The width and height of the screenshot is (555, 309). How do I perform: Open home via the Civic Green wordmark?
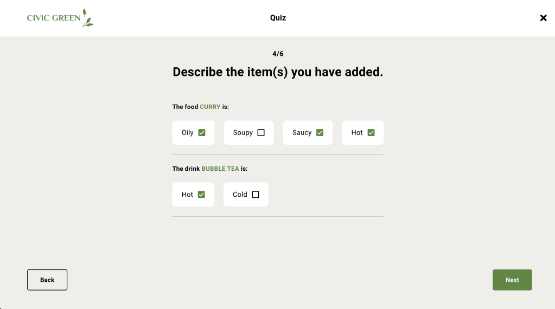(x=54, y=18)
